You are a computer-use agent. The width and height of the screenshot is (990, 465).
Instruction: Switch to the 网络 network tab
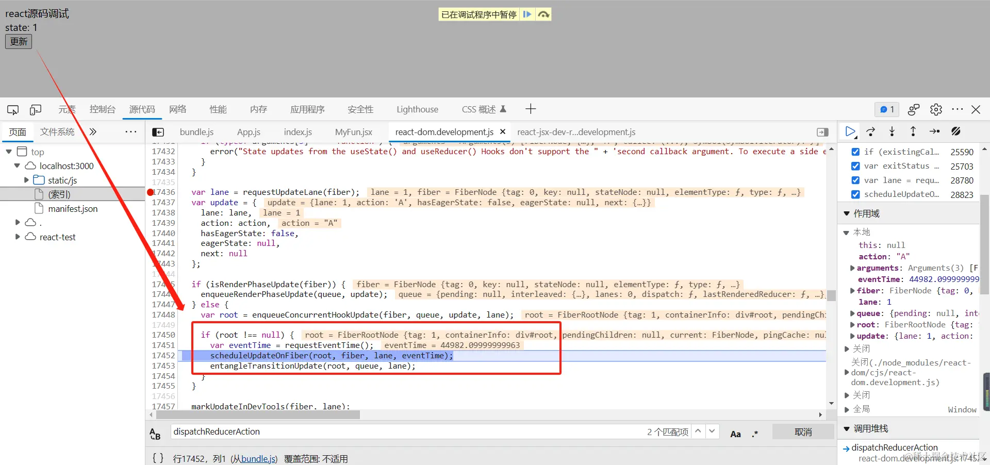pos(177,109)
